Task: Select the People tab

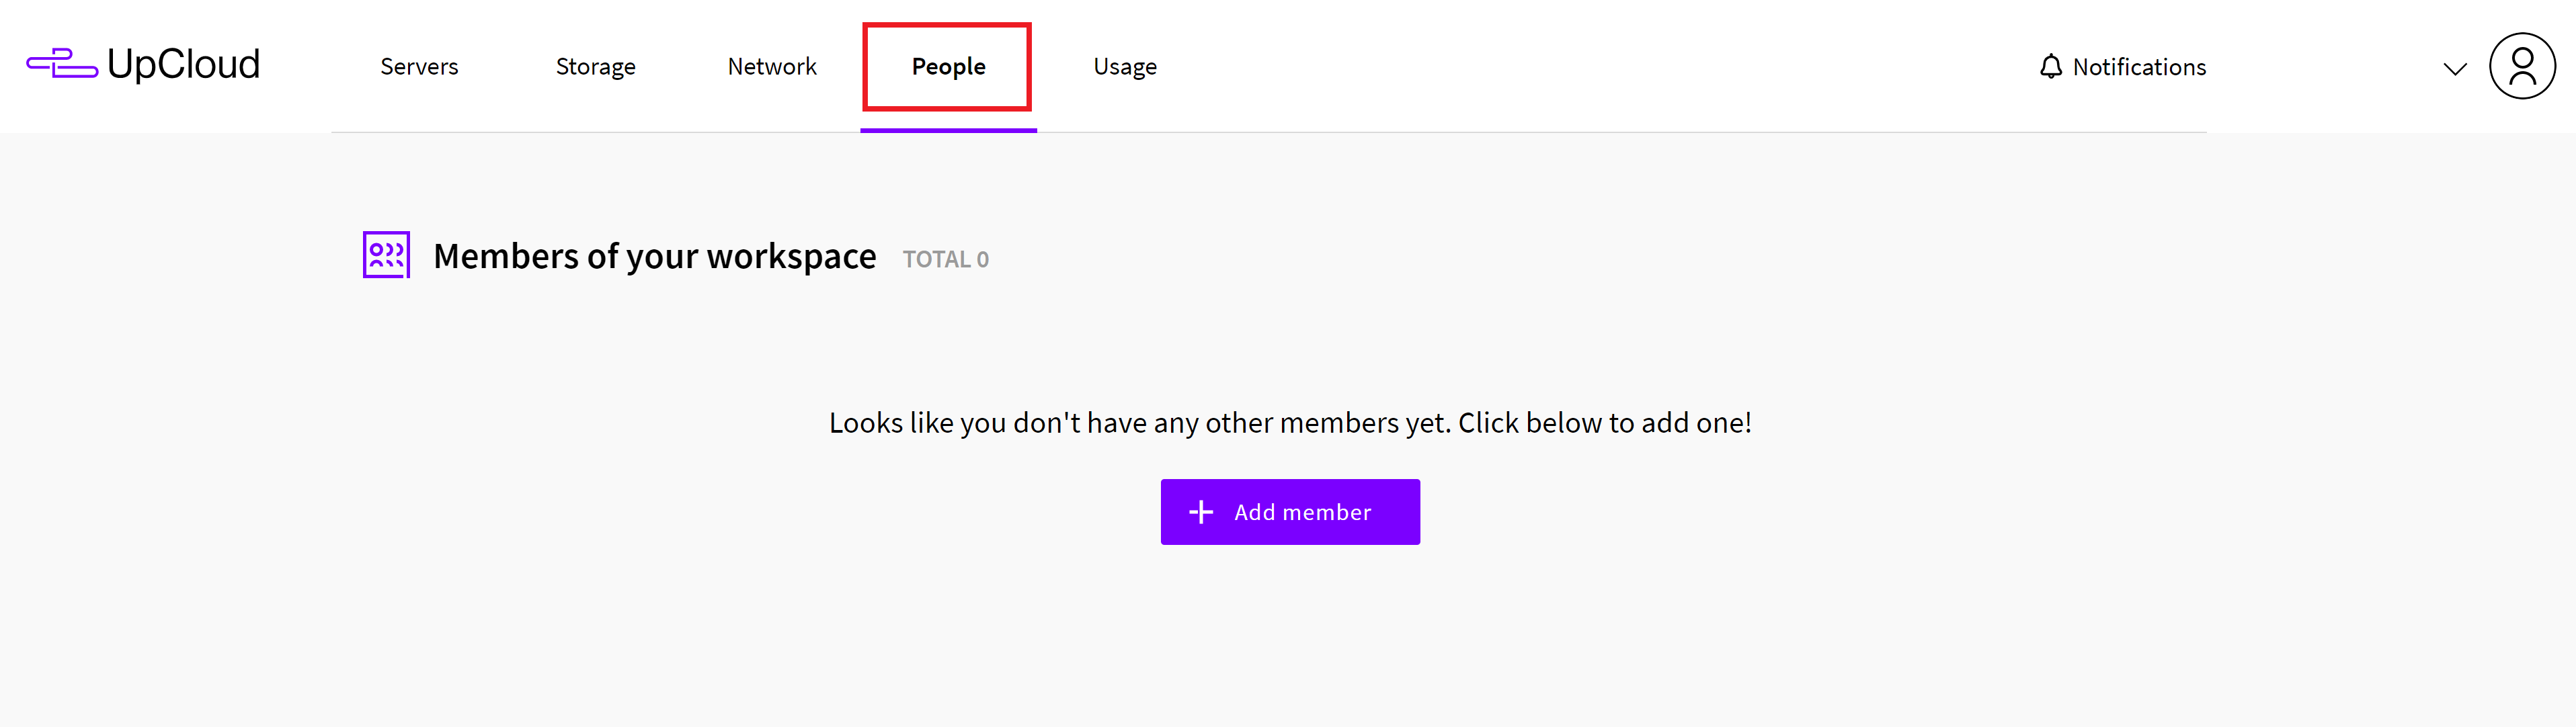Action: pyautogui.click(x=948, y=67)
